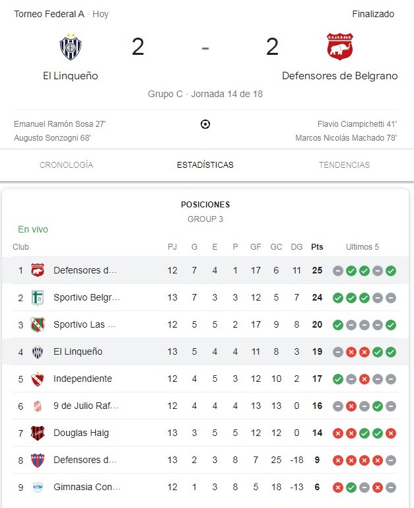This screenshot has width=414, height=508.
Task: Click Gimnasia Concepción crest in ninth row
Action: click(38, 487)
